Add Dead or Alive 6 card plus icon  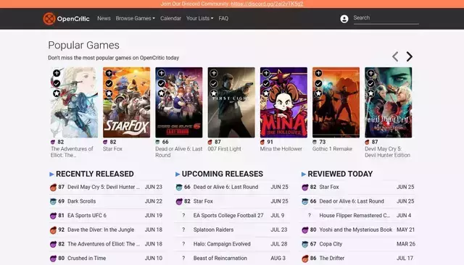point(161,73)
